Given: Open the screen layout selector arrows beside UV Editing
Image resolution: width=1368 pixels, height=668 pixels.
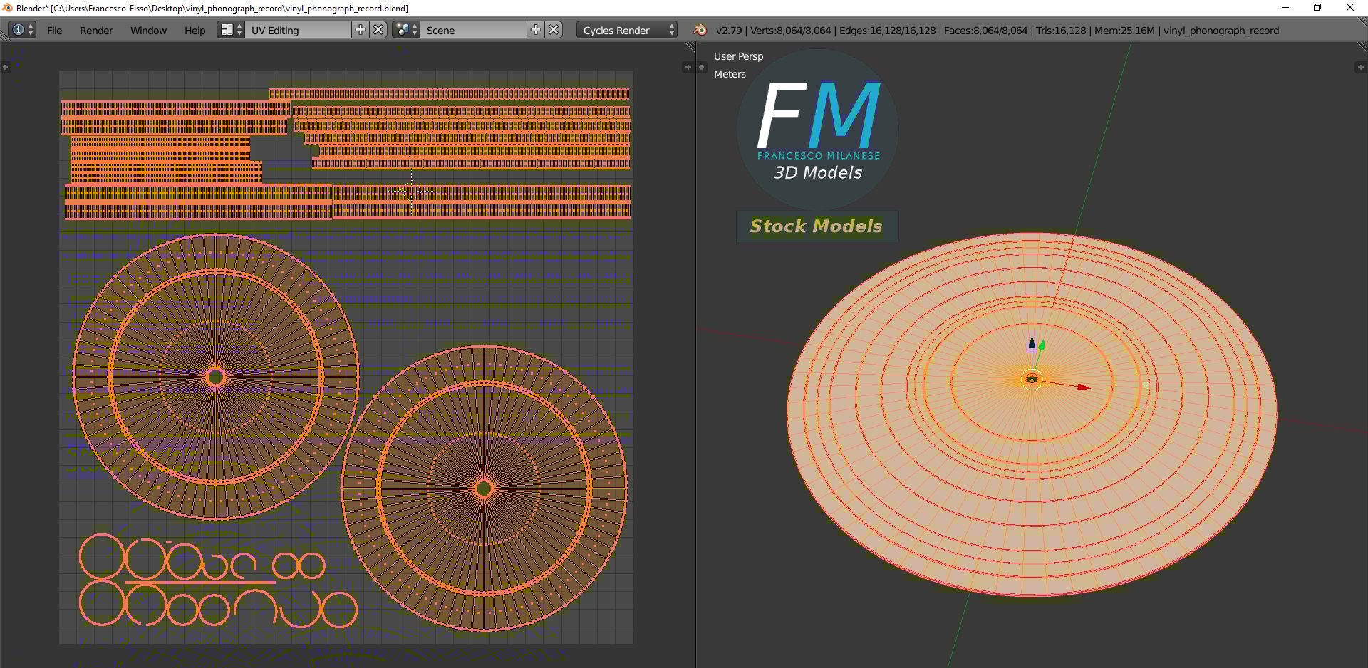Looking at the screenshot, I should click(239, 30).
